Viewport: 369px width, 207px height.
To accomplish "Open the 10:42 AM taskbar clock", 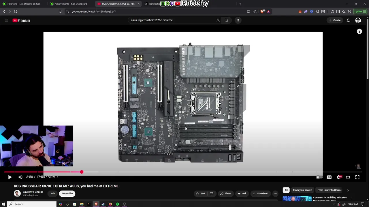I will tap(353, 204).
